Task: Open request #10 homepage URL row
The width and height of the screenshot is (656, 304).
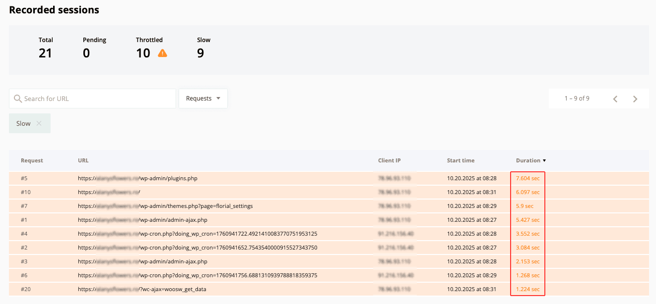Action: [x=109, y=192]
